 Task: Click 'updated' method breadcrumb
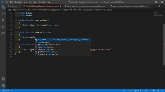[x=109, y=10]
